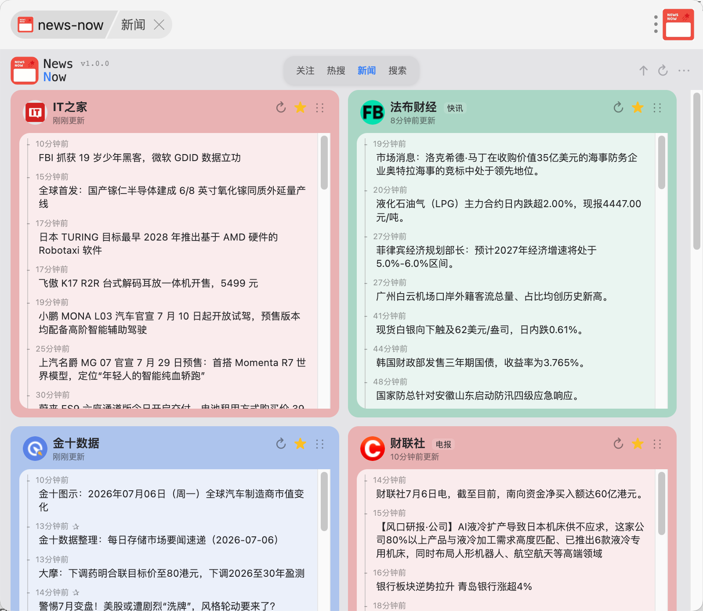Click the main page vertical scrollbar
This screenshot has width=703, height=611.
tap(697, 171)
